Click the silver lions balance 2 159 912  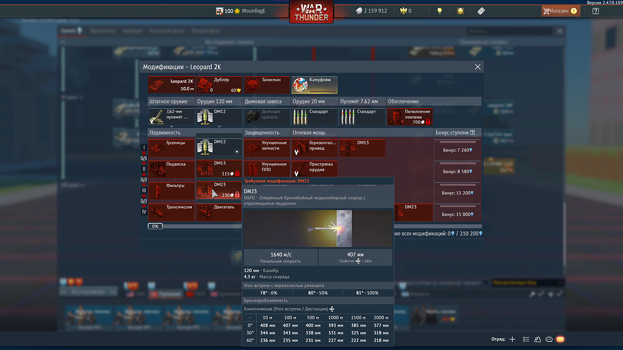coord(371,11)
